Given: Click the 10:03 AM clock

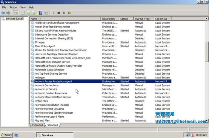Looking at the screenshot, I should coord(201,135).
